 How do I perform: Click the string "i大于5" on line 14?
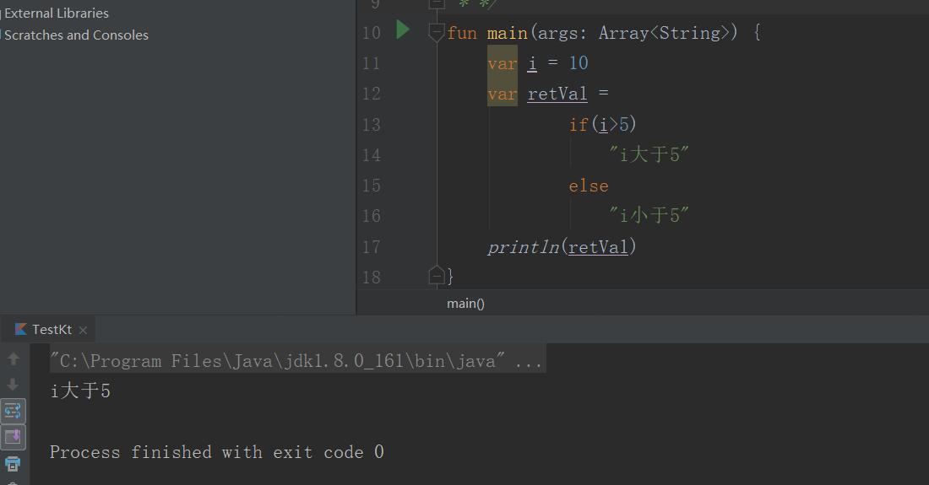coord(649,154)
